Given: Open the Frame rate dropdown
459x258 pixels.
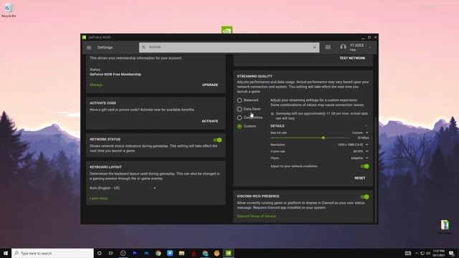Looking at the screenshot, I should click(x=361, y=151).
